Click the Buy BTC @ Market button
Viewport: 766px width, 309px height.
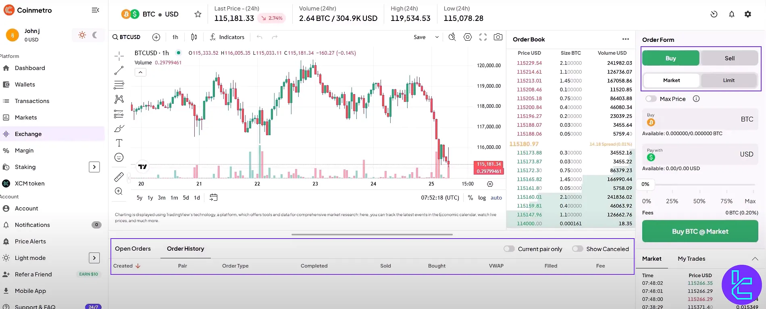(700, 231)
